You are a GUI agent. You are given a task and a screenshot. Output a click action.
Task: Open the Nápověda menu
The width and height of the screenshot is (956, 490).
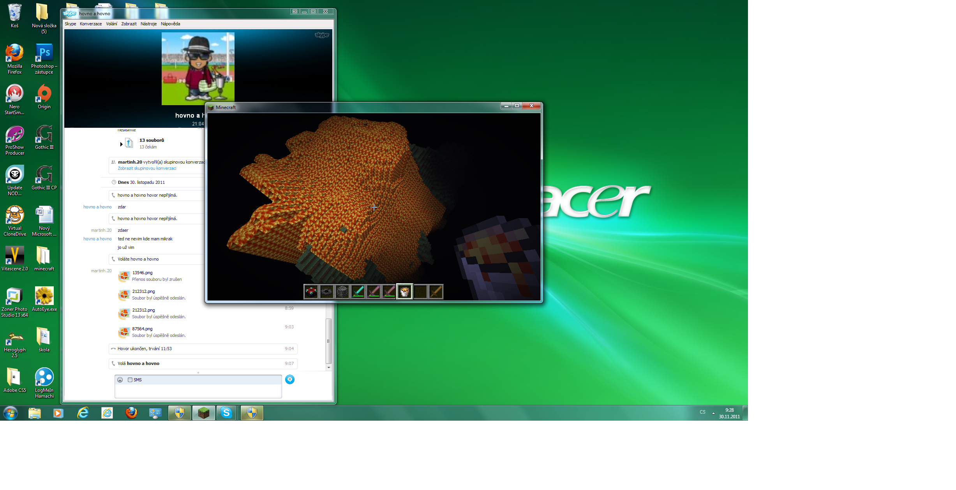[x=170, y=24]
